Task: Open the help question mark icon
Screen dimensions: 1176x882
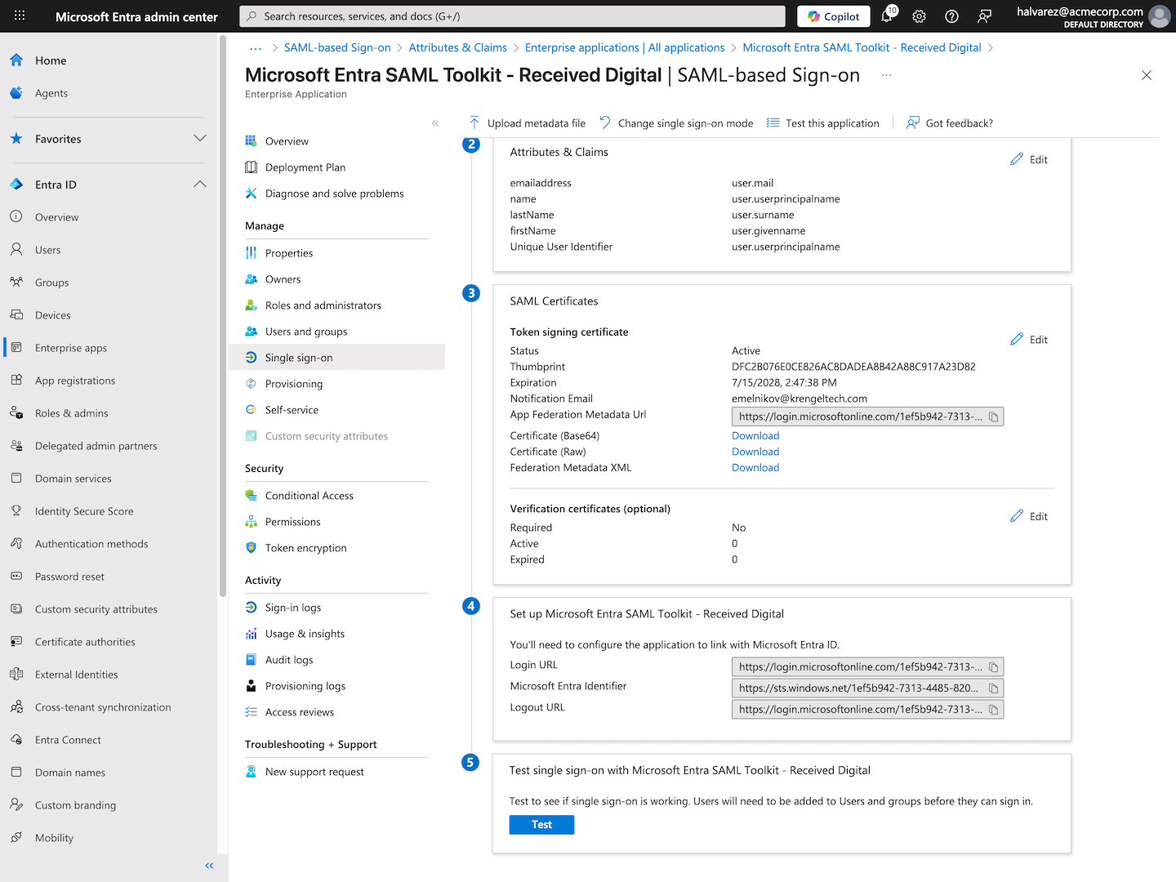Action: (951, 16)
